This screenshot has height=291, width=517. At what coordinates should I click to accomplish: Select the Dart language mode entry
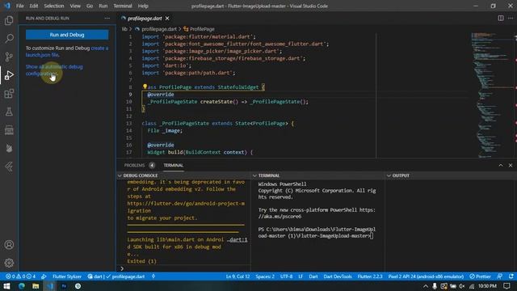tap(313, 276)
